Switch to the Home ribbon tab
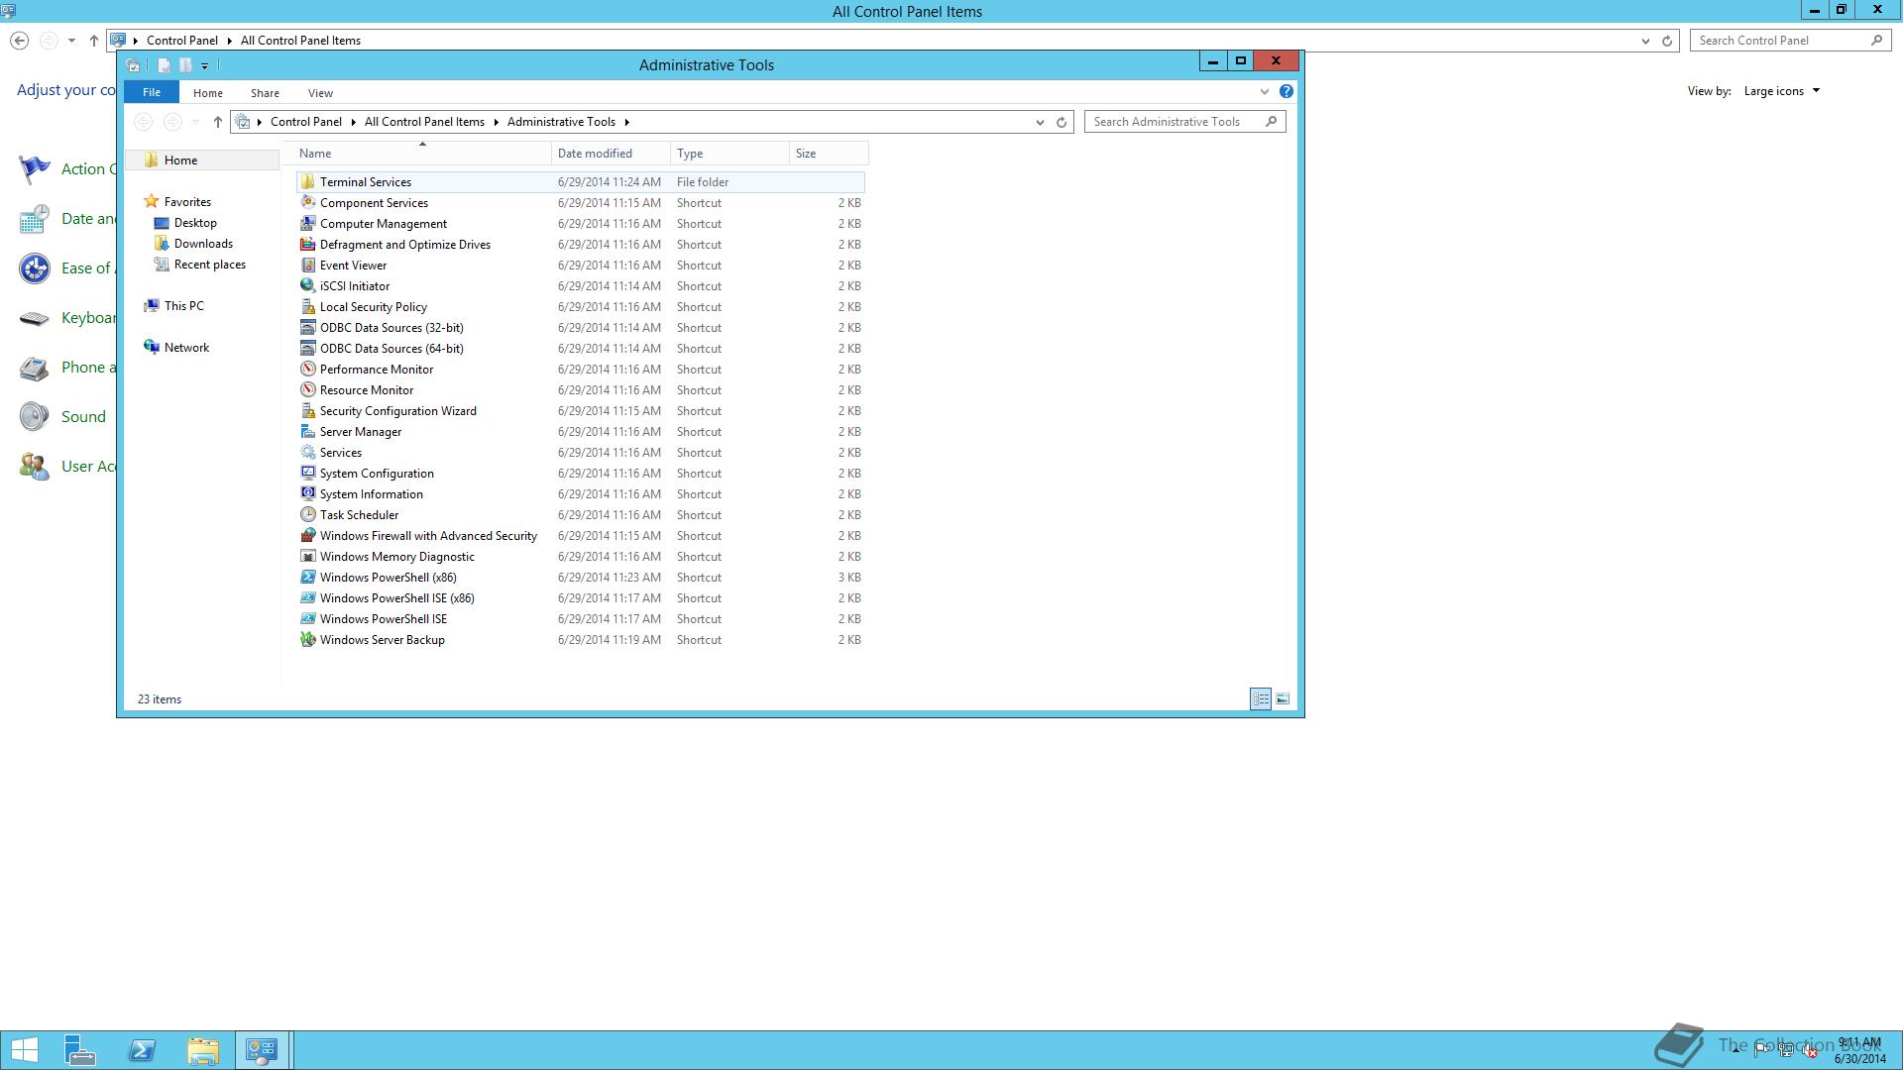Image resolution: width=1903 pixels, height=1070 pixels. [208, 93]
